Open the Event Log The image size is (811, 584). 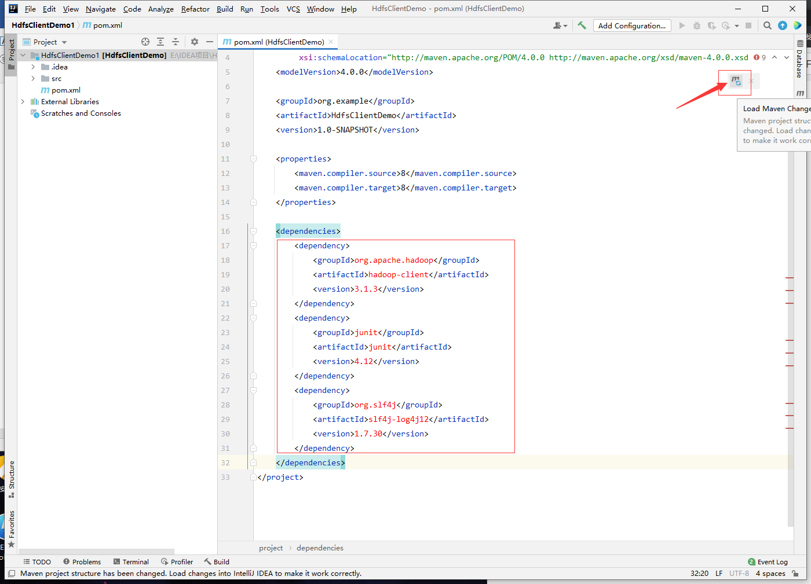point(768,562)
